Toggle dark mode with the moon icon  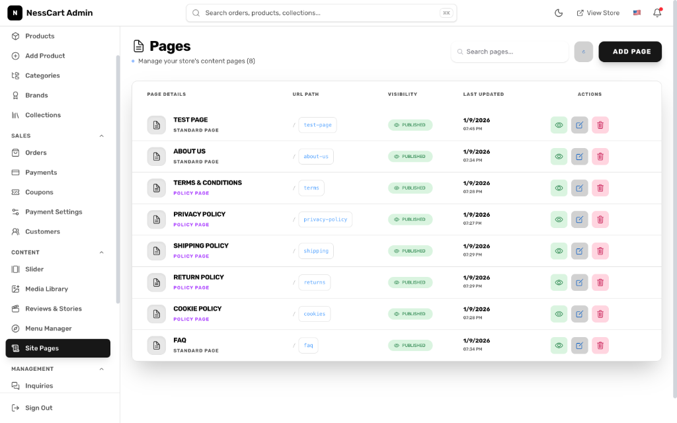coord(559,13)
